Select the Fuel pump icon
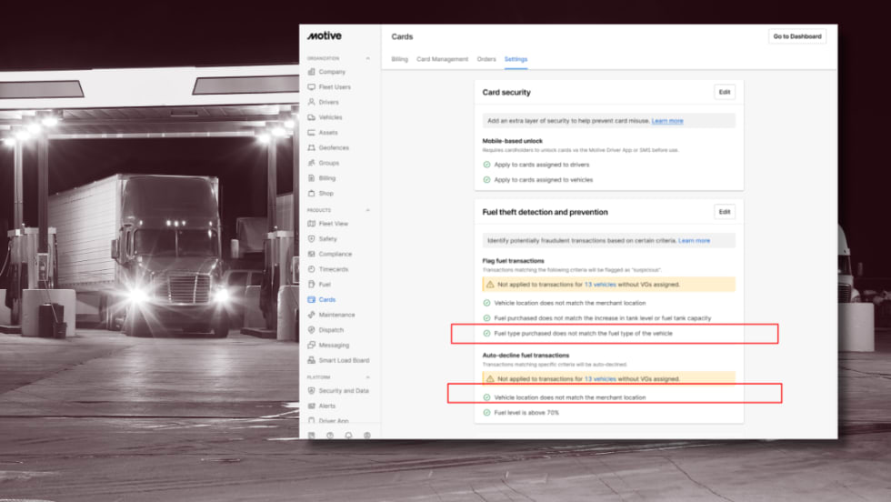The width and height of the screenshot is (891, 502). pos(312,285)
